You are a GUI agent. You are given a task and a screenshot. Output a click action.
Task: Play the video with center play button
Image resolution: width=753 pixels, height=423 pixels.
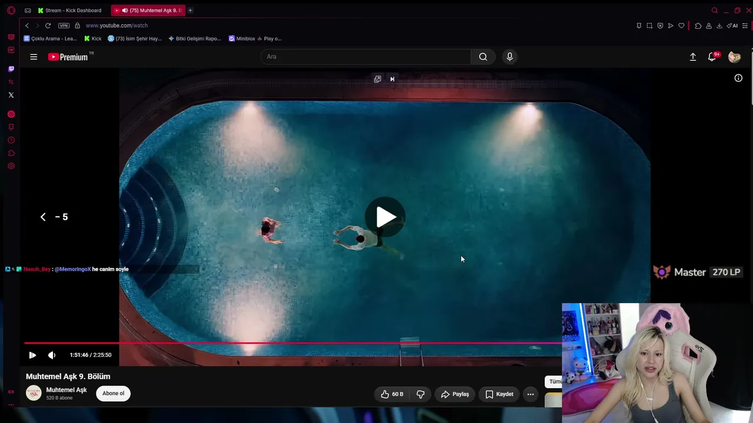[385, 217]
